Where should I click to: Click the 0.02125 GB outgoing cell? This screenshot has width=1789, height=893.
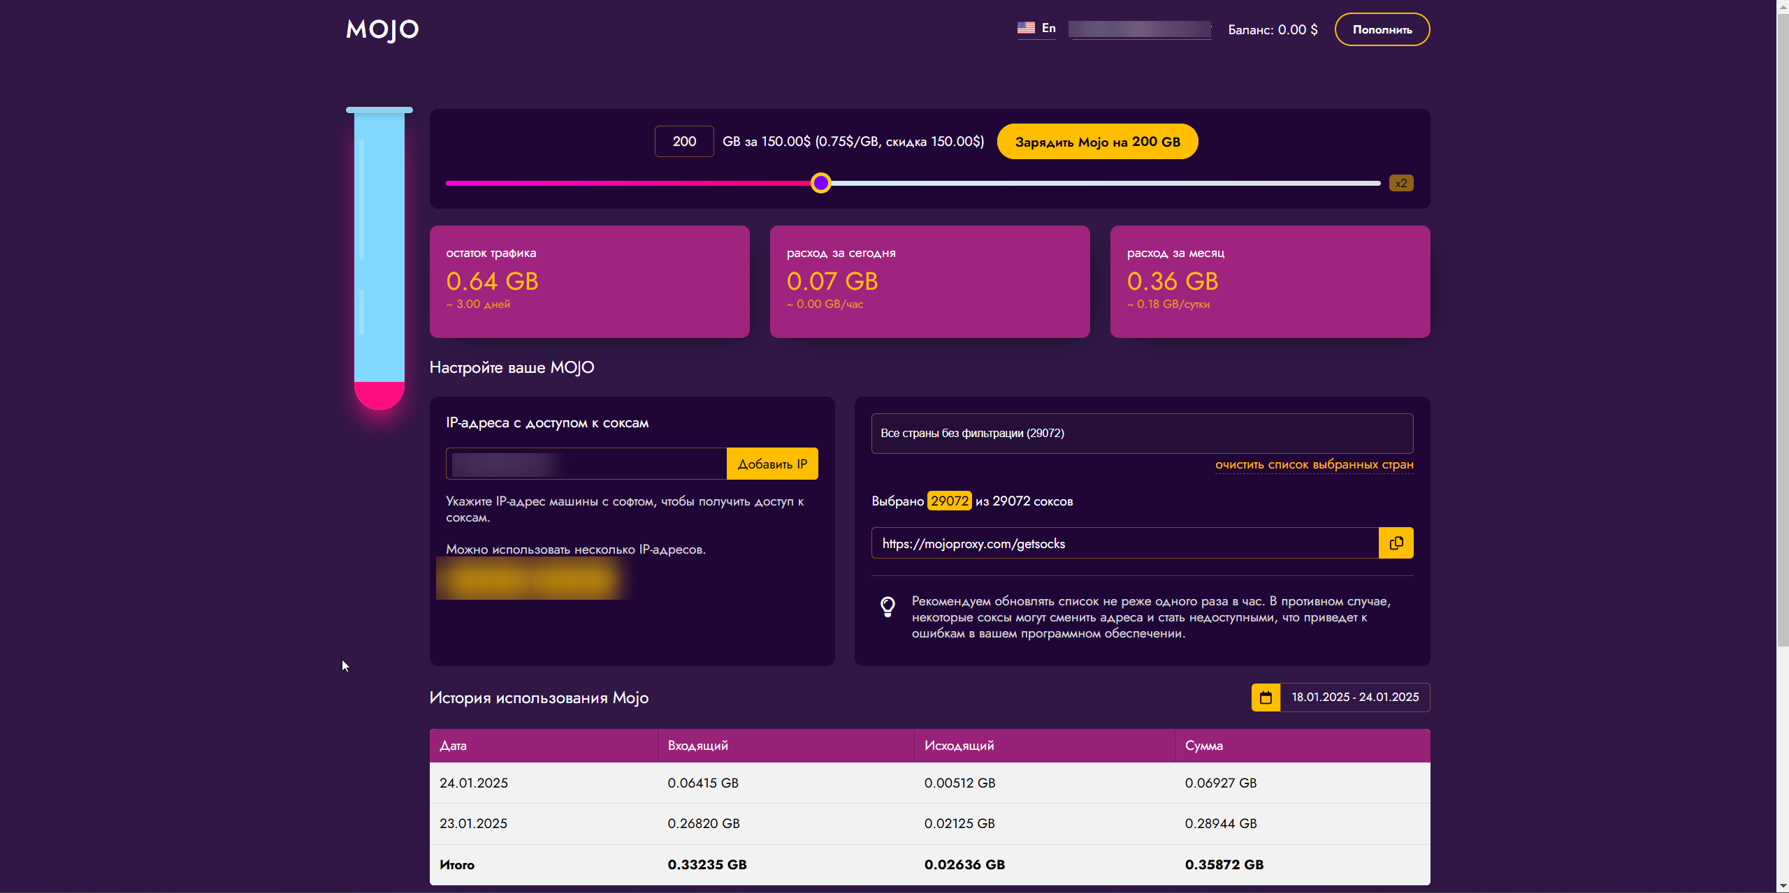[959, 824]
